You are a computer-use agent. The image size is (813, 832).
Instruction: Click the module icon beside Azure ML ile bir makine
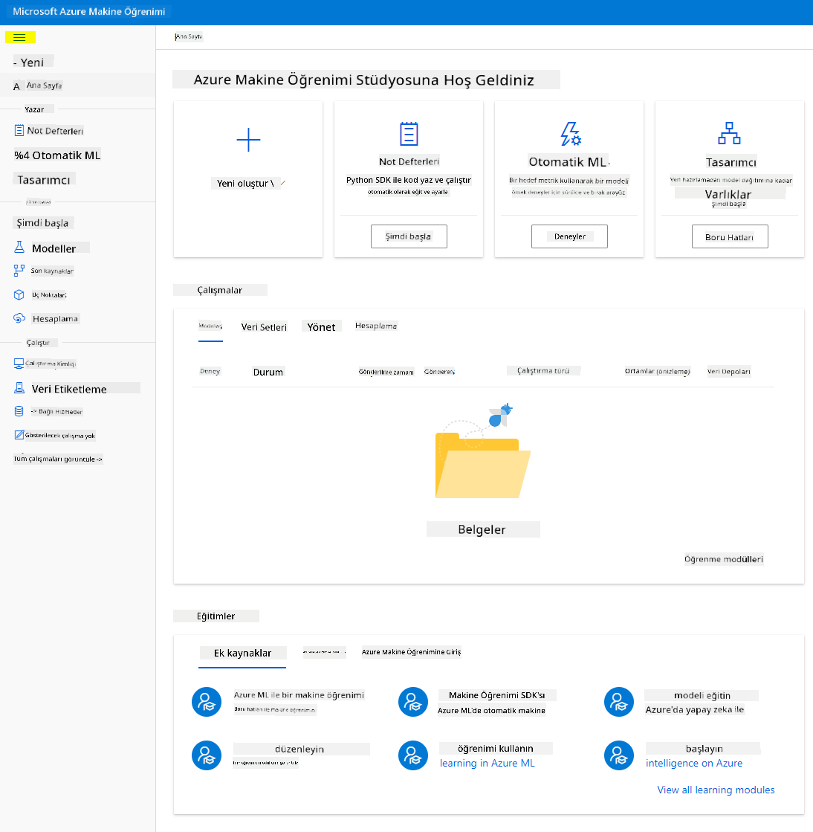pos(207,702)
